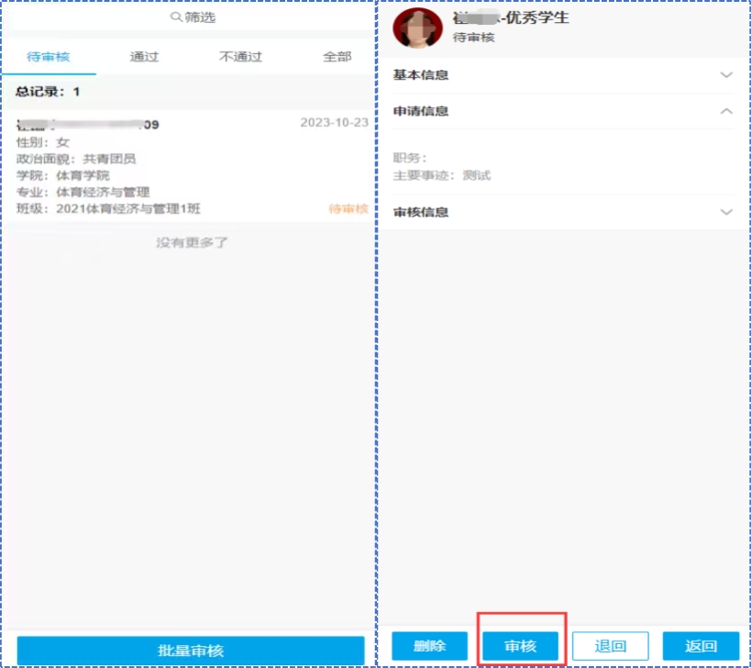Collapse the 申请信息 section chevron

tap(726, 111)
